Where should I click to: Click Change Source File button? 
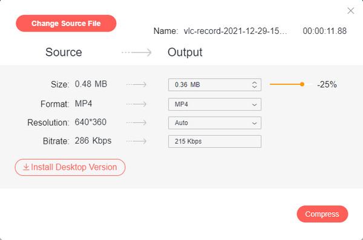point(66,24)
